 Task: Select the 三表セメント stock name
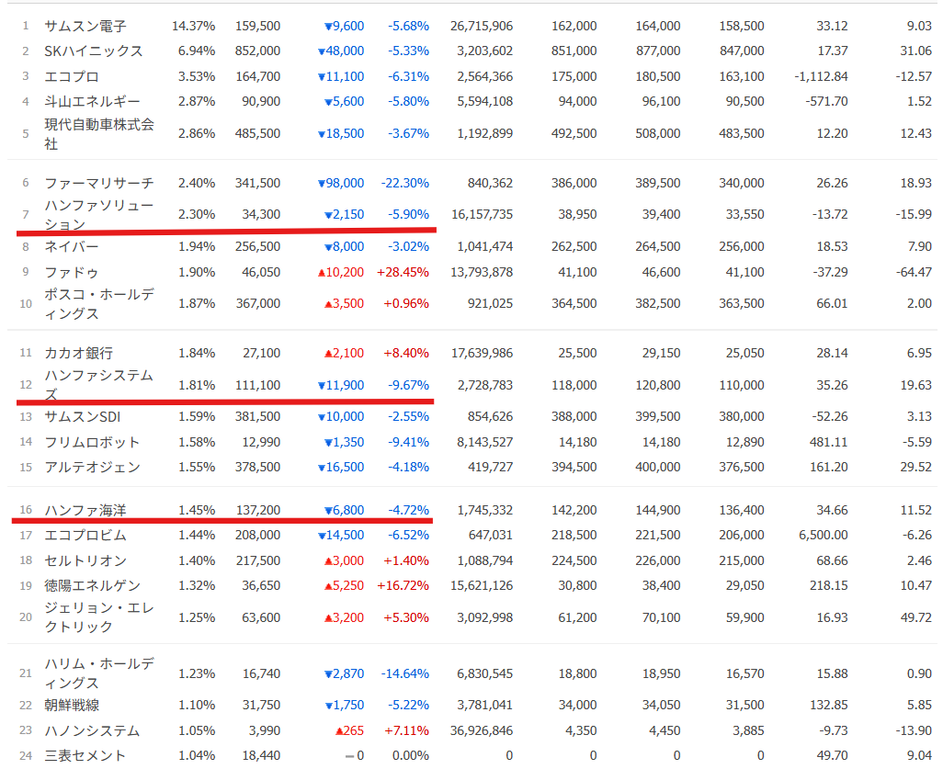(85, 756)
